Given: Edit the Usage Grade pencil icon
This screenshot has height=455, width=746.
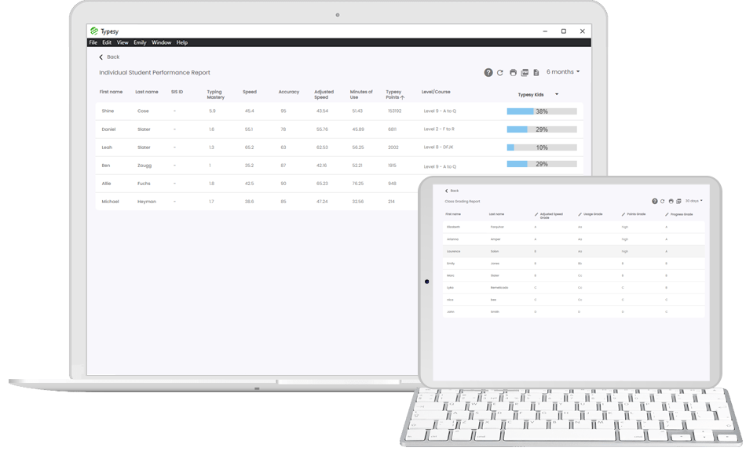Looking at the screenshot, I should click(x=580, y=214).
